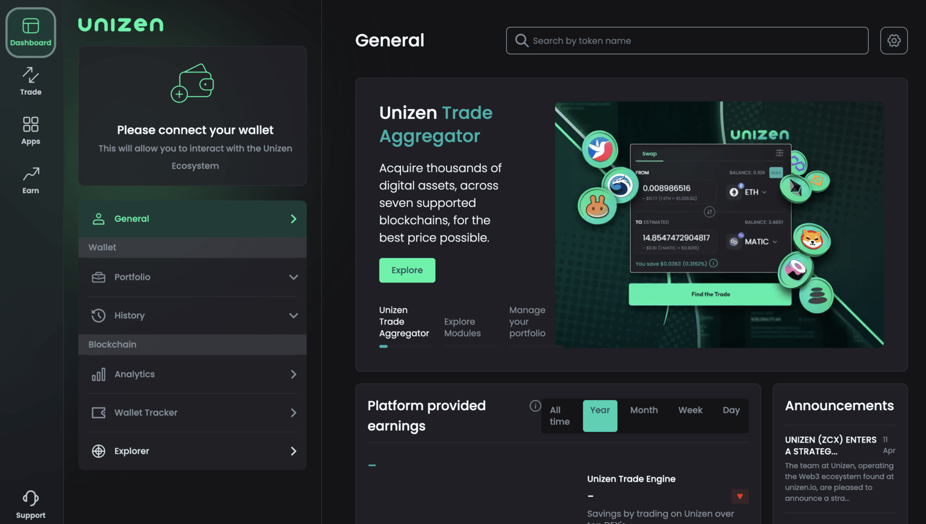Open General via its chevron arrow
The width and height of the screenshot is (926, 524).
[x=293, y=219]
